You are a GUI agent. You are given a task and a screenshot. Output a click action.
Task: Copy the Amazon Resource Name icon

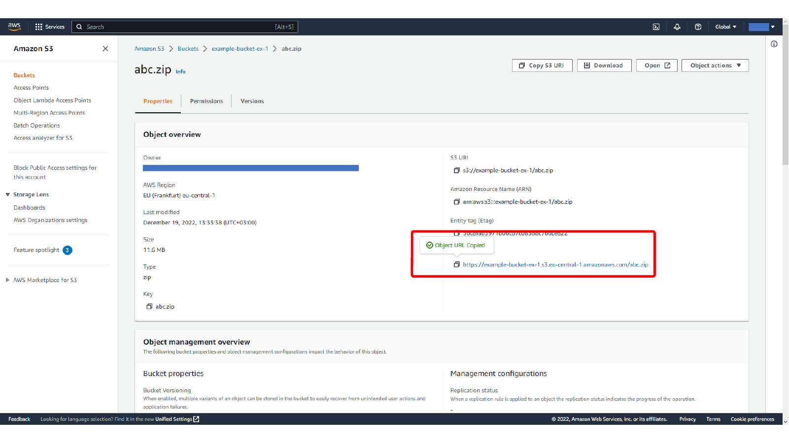457,202
